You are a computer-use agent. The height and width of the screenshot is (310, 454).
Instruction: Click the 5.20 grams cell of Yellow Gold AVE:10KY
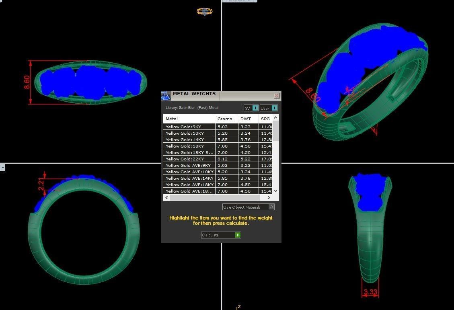226,172
